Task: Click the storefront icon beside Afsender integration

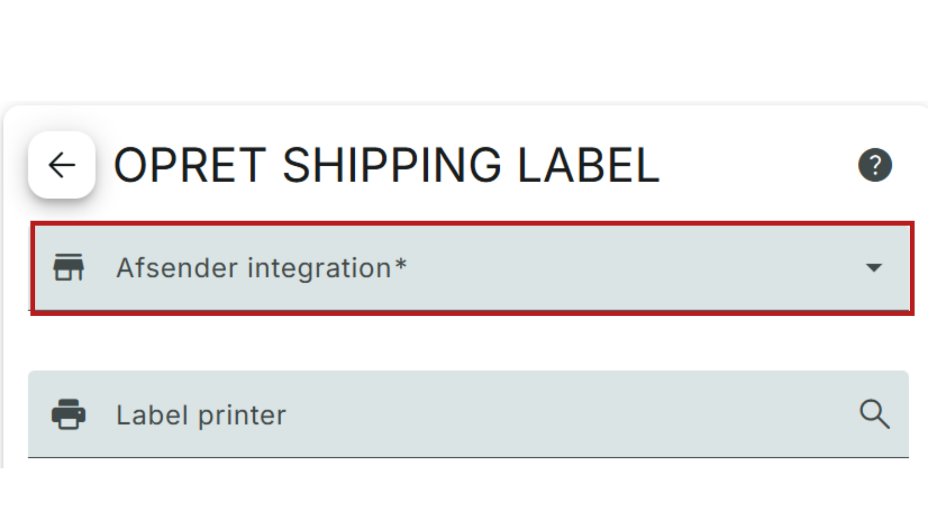Action: point(69,267)
